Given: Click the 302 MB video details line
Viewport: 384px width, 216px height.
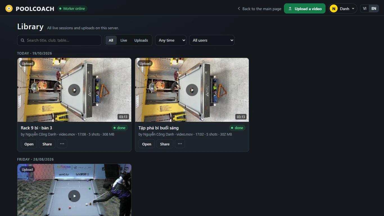Looking at the screenshot, I should click(x=185, y=134).
